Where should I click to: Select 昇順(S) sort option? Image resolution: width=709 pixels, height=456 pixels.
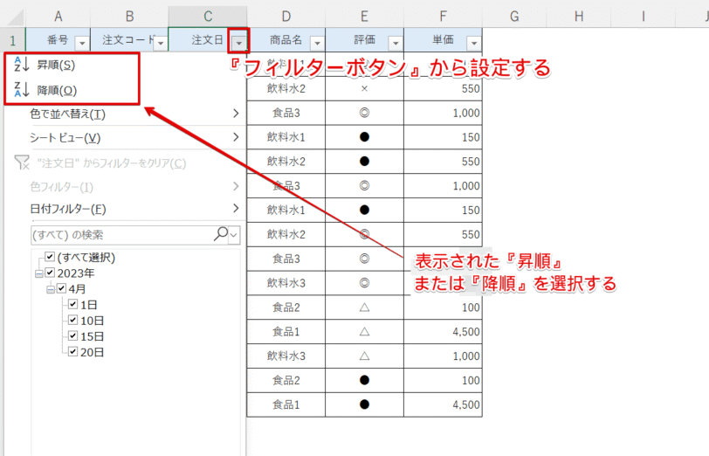(x=56, y=66)
